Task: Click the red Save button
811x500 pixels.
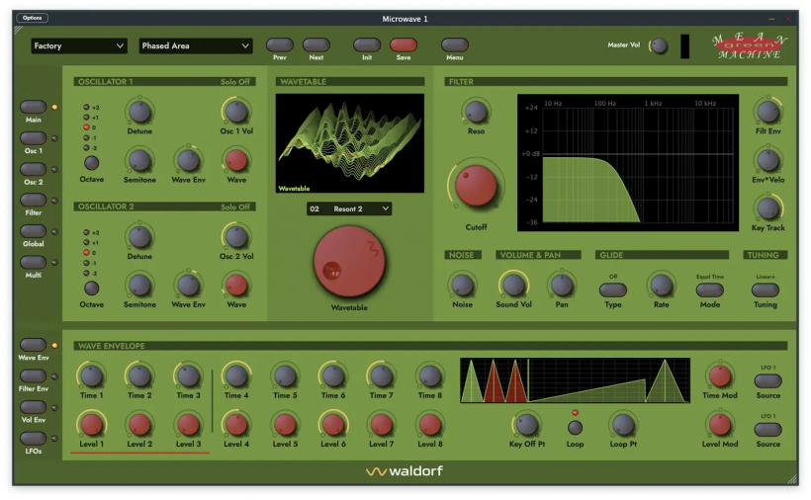Action: click(x=404, y=44)
